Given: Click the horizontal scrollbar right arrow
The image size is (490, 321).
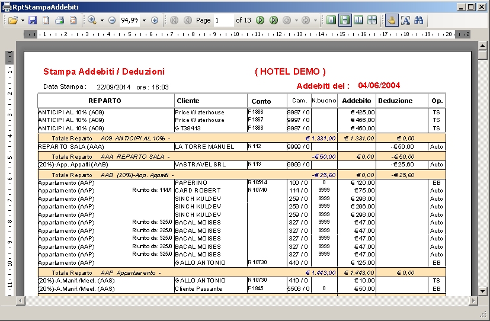Looking at the screenshot, I should pyautogui.click(x=473, y=300).
